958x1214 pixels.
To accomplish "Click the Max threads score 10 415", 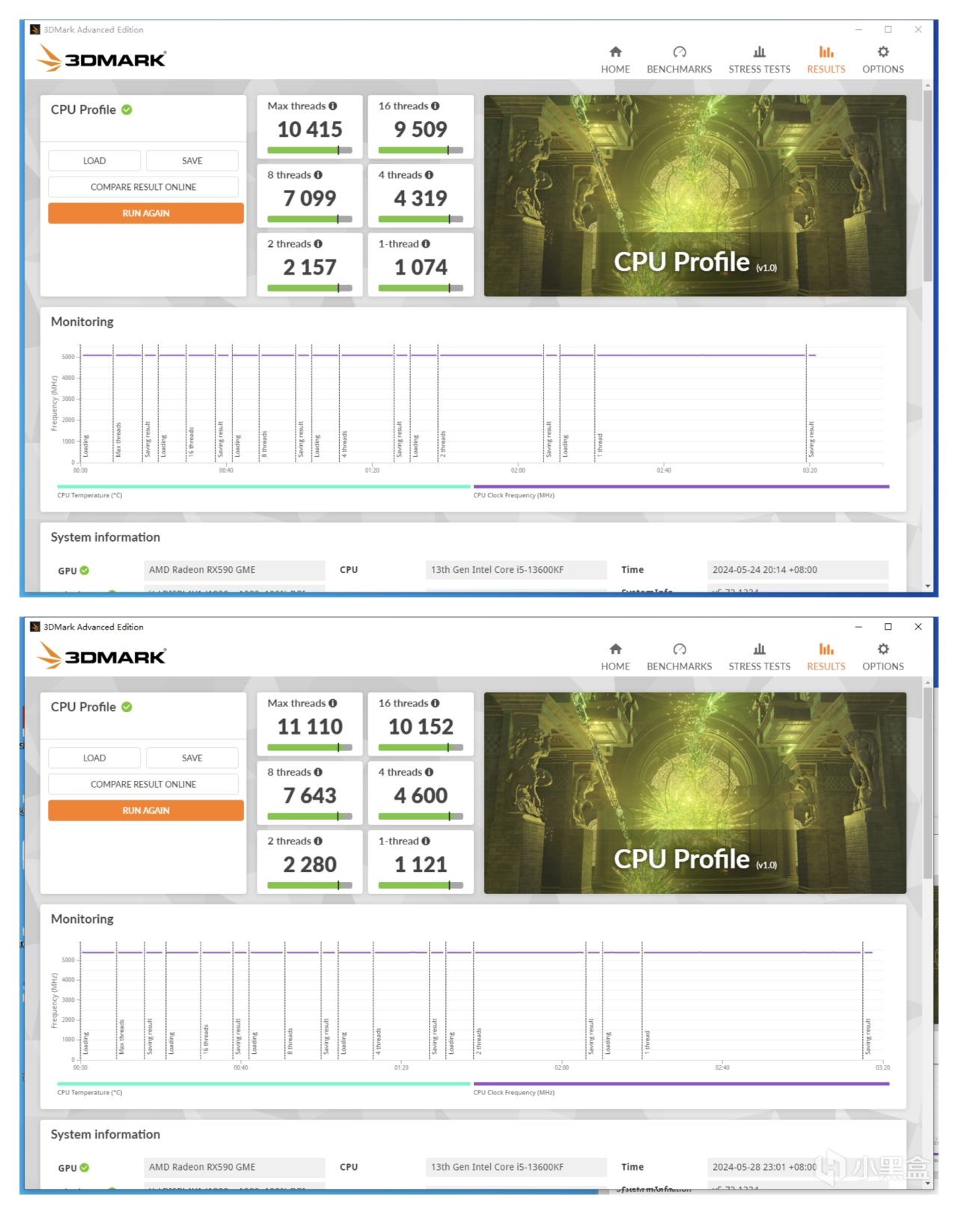I will [310, 129].
